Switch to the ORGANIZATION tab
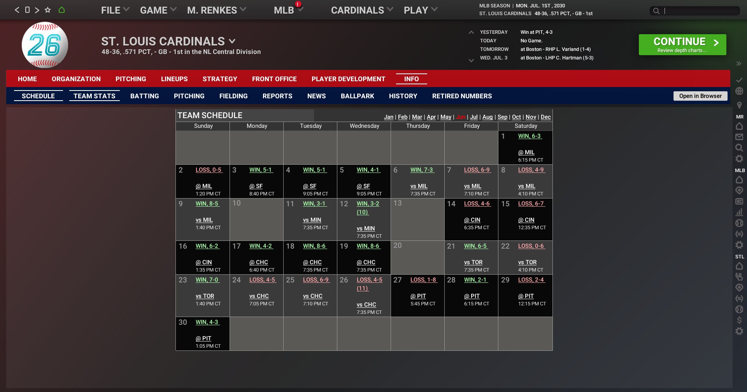Image resolution: width=747 pixels, height=392 pixels. (x=76, y=79)
